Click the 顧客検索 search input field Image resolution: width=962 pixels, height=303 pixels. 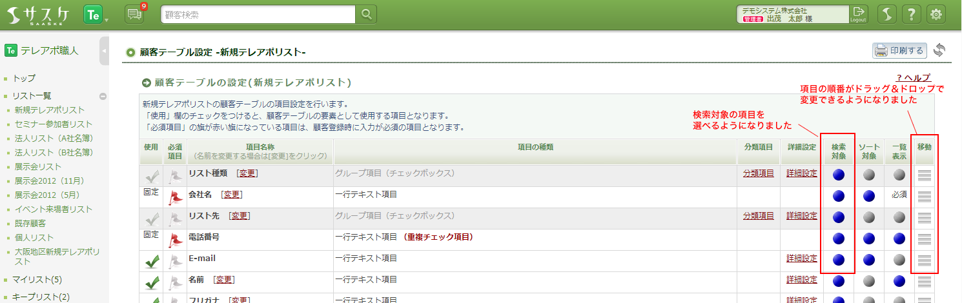(x=258, y=14)
